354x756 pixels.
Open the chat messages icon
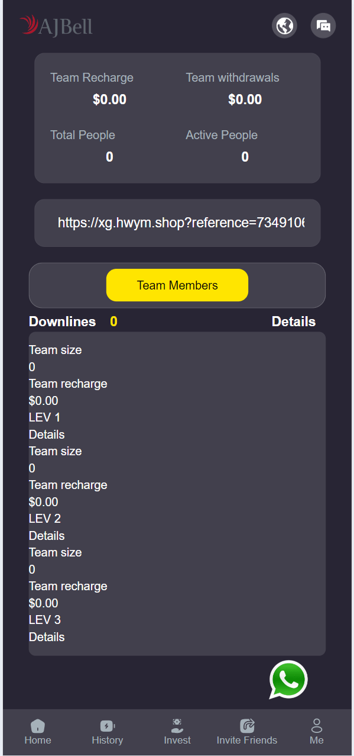(323, 26)
